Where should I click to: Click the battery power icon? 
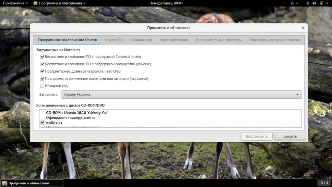[321, 3]
